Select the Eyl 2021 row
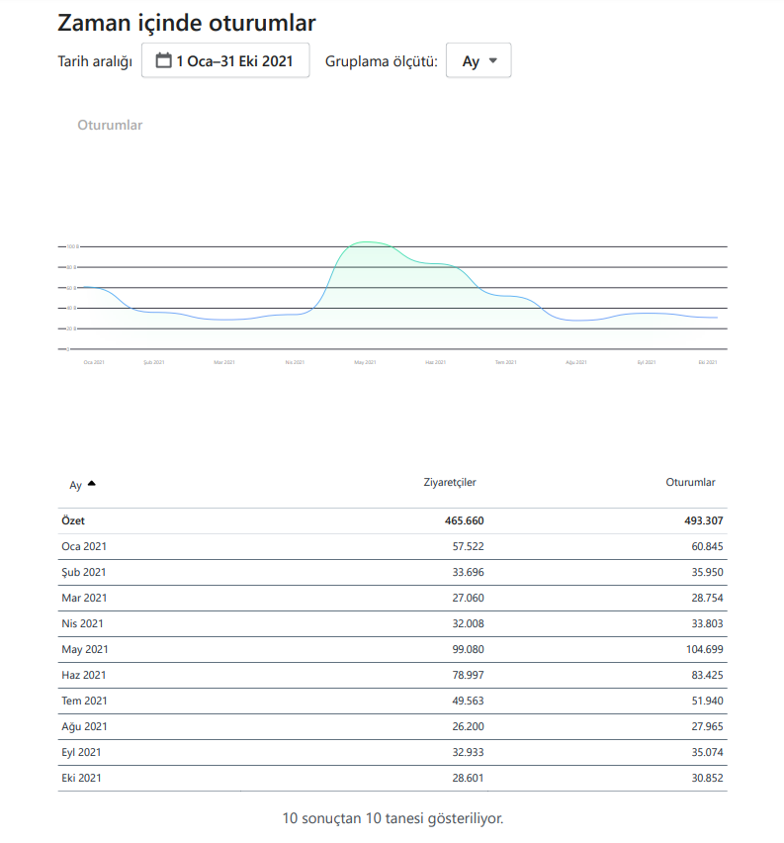Viewport: 784px width, 843px height. click(392, 753)
